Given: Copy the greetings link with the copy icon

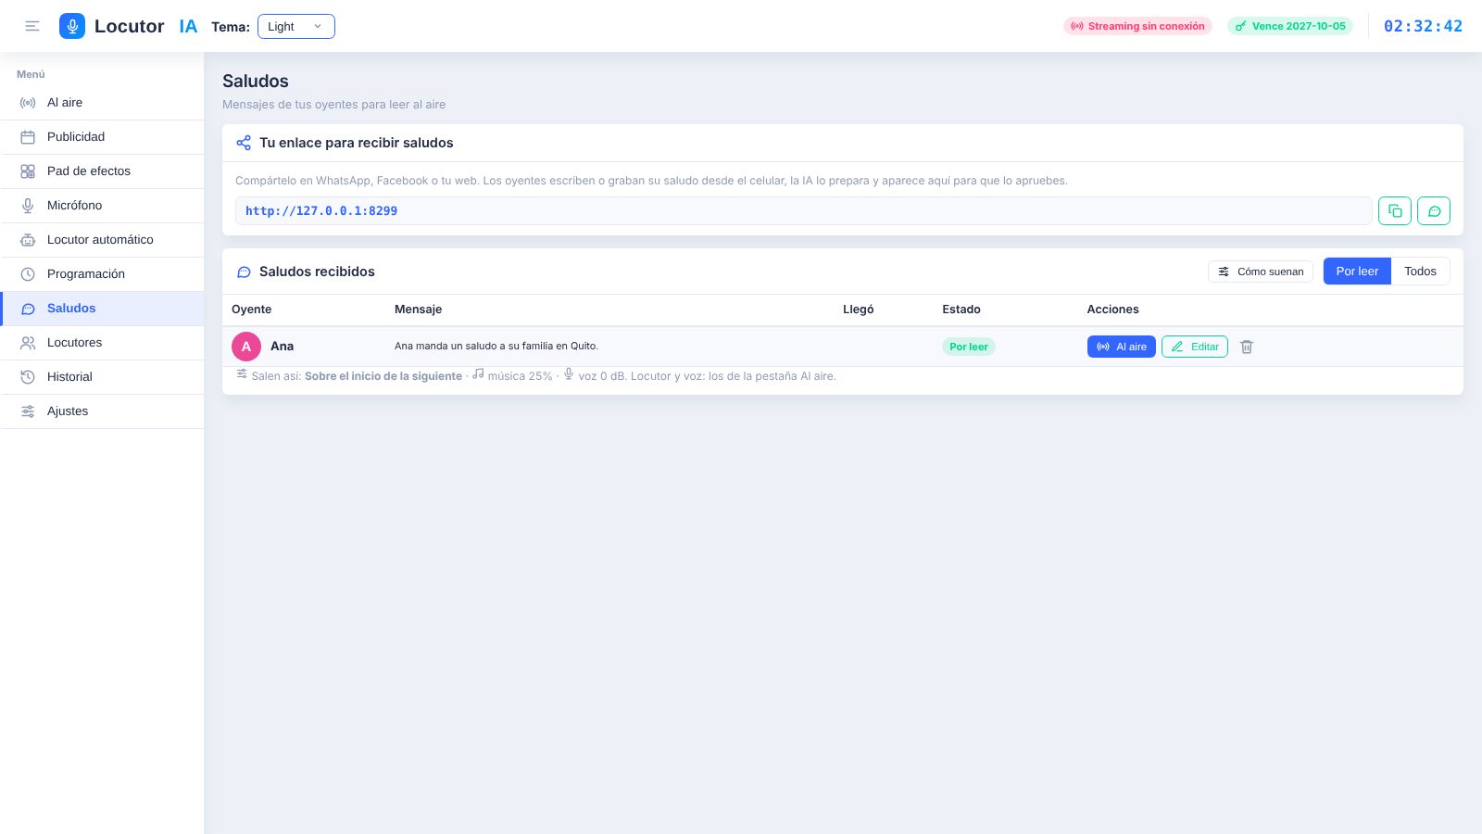Looking at the screenshot, I should (1395, 211).
